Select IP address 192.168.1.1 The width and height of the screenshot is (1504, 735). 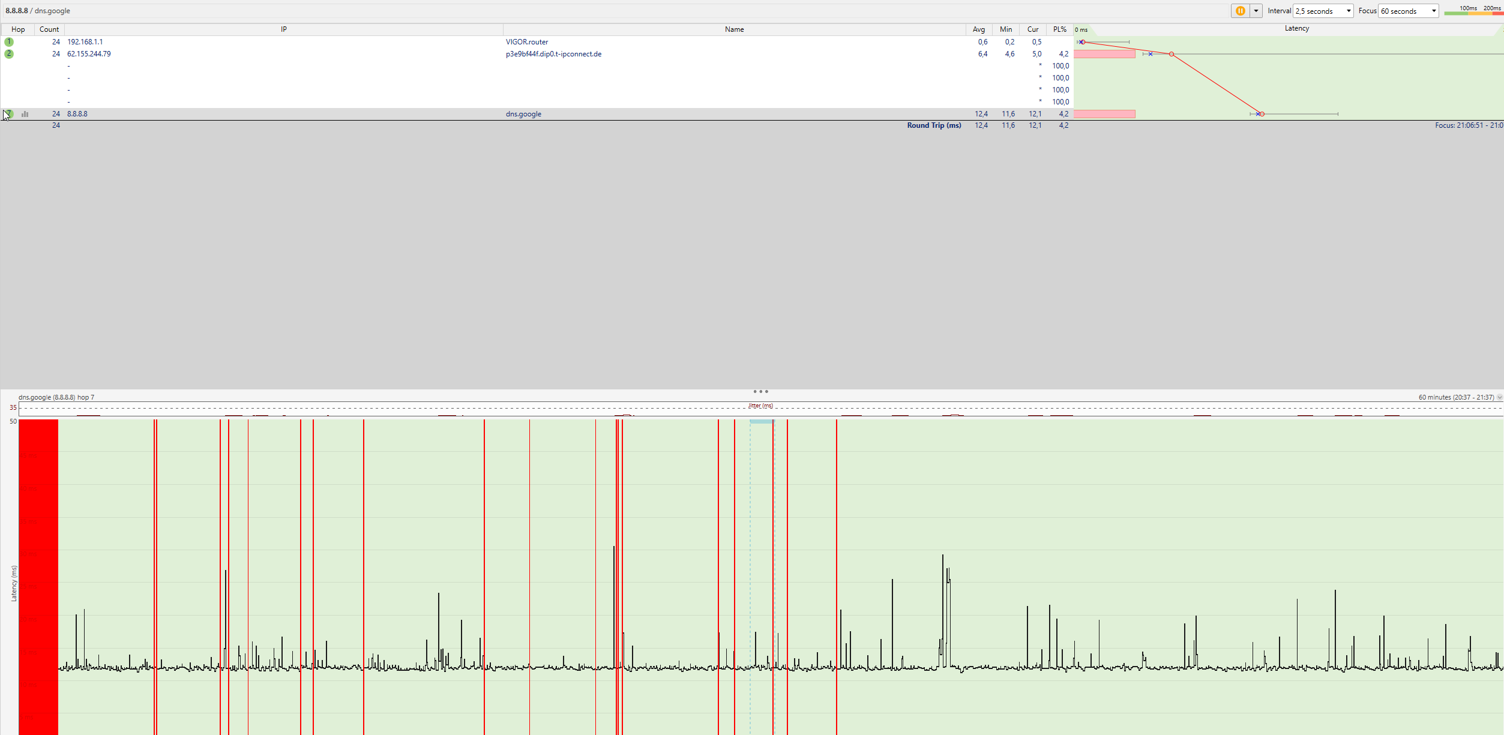[85, 42]
